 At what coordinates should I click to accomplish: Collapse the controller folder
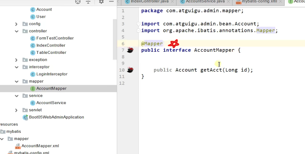point(16,31)
